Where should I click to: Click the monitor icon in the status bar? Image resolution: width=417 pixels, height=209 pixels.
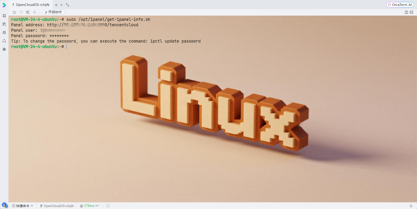108,206
